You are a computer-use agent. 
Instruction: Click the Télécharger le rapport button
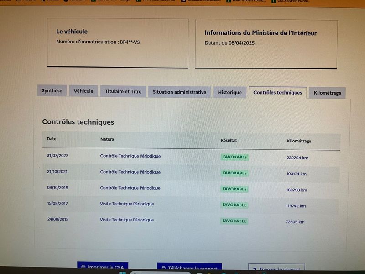coord(189,267)
